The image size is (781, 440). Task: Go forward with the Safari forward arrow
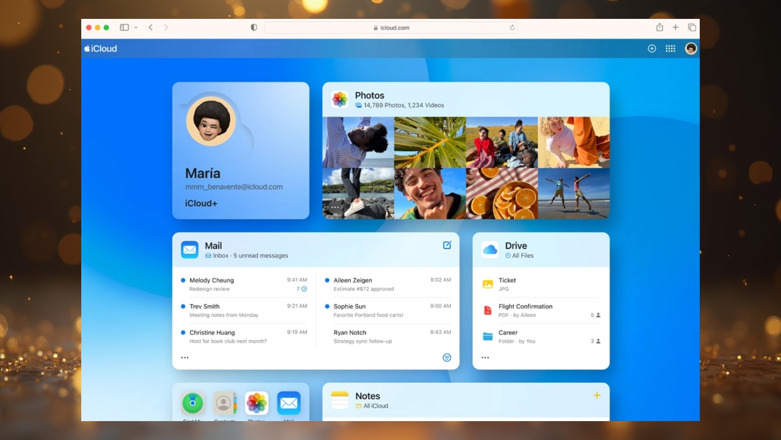pyautogui.click(x=166, y=27)
